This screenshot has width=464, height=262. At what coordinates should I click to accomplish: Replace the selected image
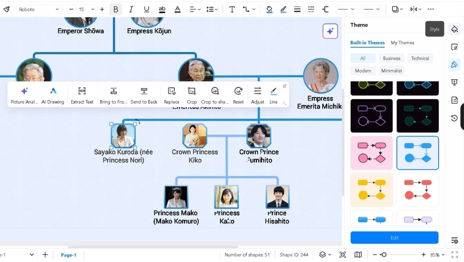pyautogui.click(x=171, y=94)
